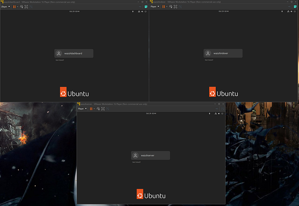
Task: Select the wazuhserver user to log in
Action: [150, 155]
